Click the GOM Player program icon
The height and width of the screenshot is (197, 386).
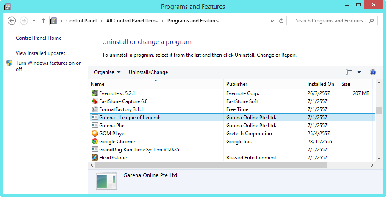click(x=95, y=134)
